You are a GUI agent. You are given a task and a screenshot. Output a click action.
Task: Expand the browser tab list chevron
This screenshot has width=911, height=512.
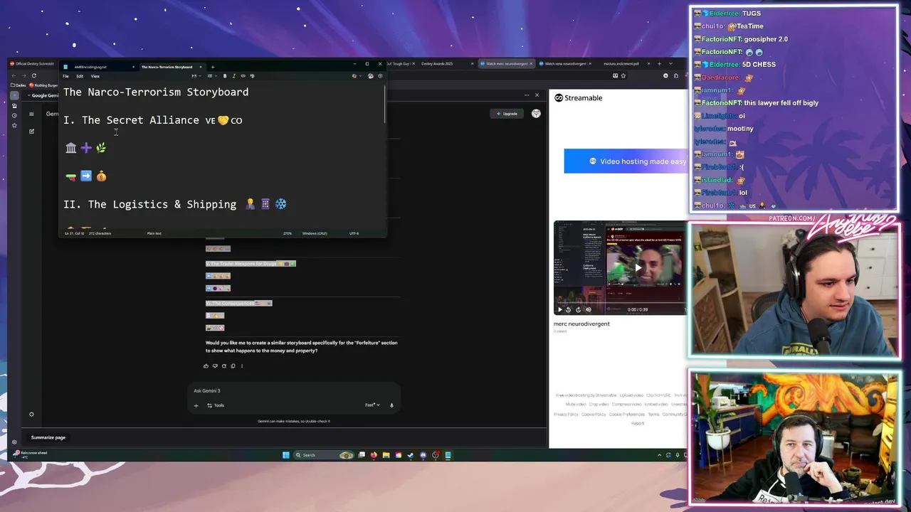point(670,64)
